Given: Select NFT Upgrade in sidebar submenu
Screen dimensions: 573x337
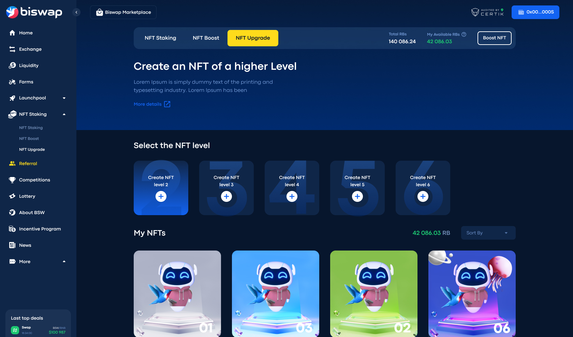Looking at the screenshot, I should point(32,149).
